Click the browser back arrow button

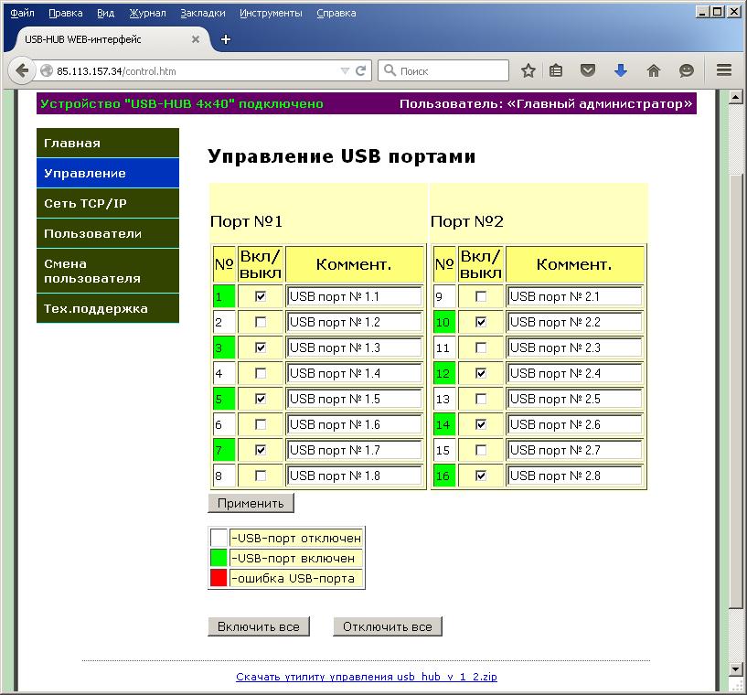coord(21,71)
